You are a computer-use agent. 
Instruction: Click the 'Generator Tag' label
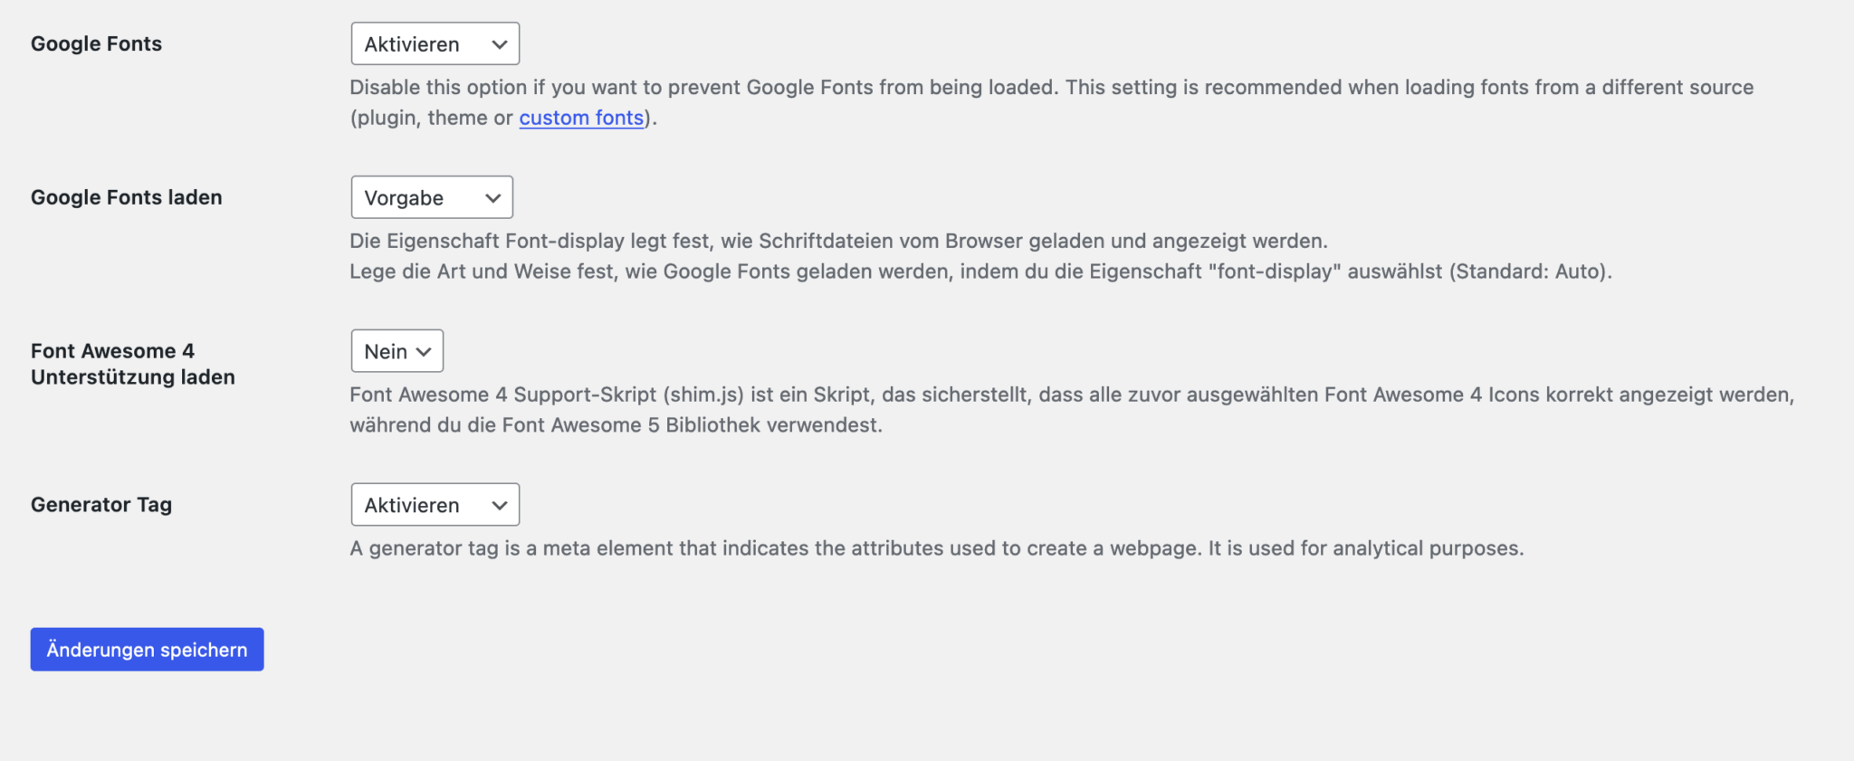tap(100, 504)
